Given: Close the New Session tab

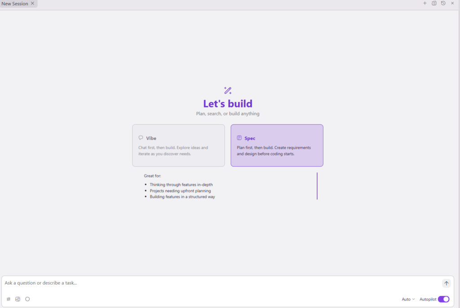Looking at the screenshot, I should coord(32,4).
